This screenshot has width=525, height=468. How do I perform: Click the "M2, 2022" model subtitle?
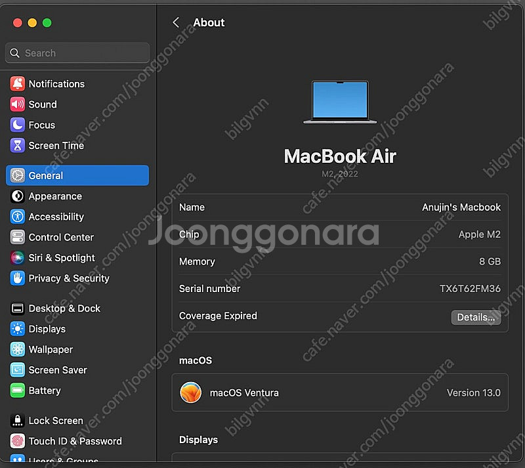point(340,174)
